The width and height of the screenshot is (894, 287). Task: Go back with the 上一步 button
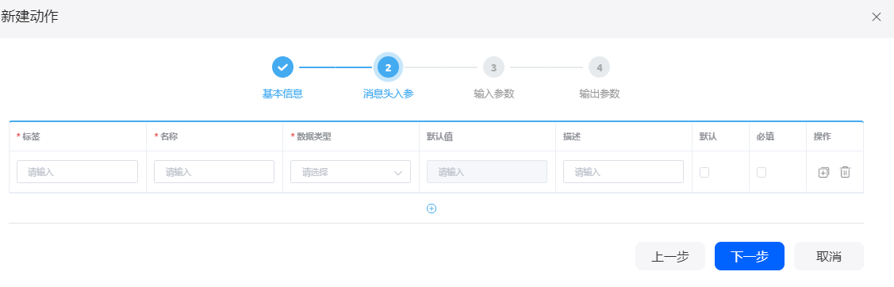[x=670, y=256]
